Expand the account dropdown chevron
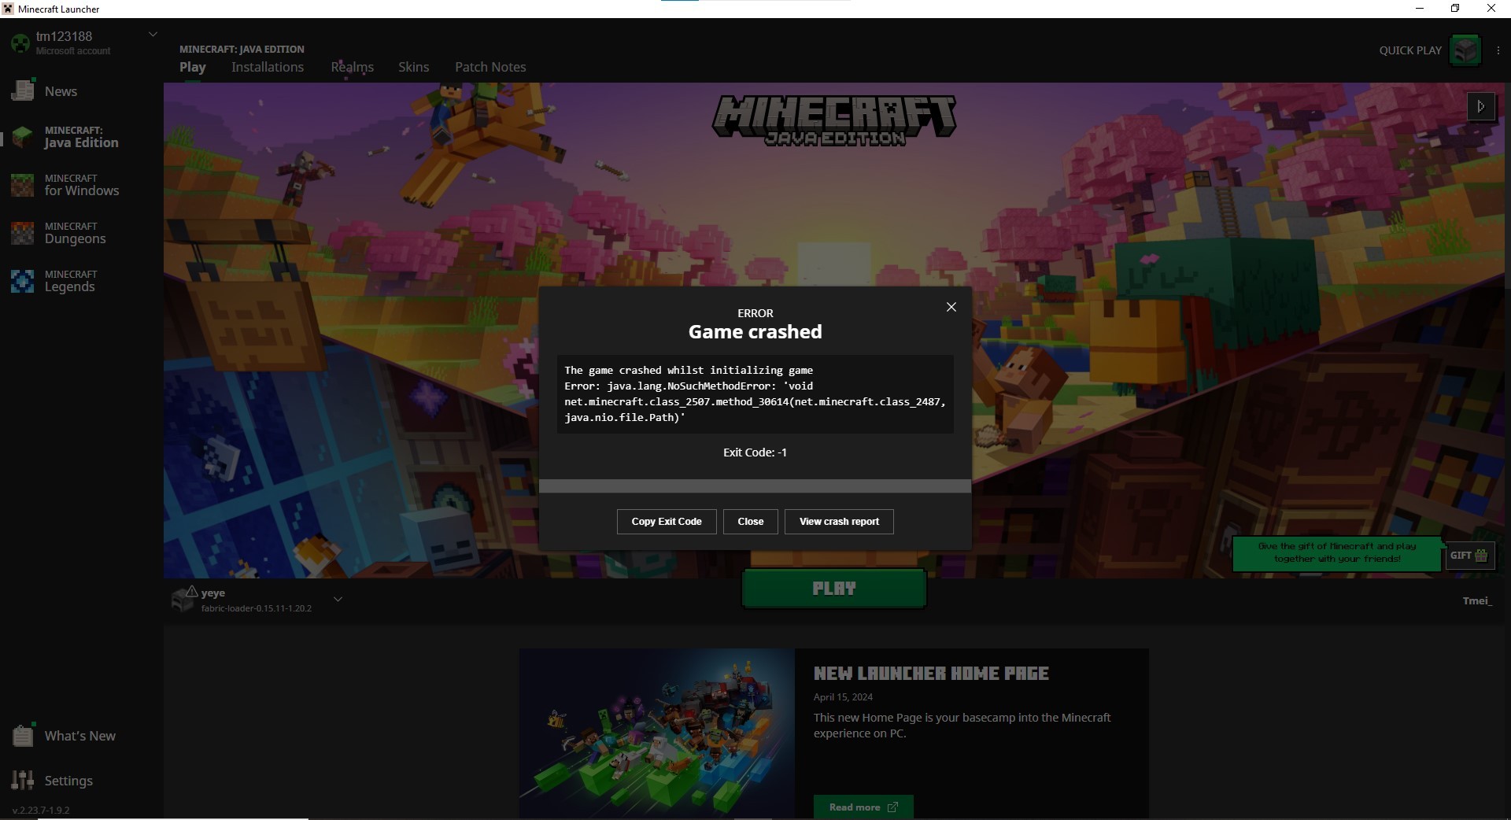The width and height of the screenshot is (1511, 820). (153, 35)
